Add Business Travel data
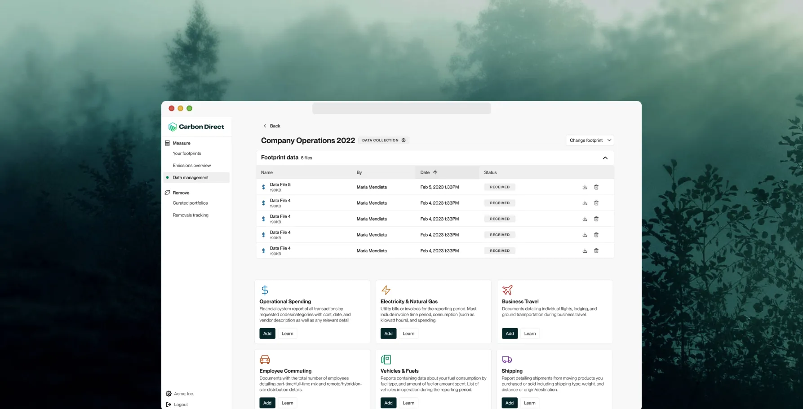This screenshot has width=803, height=409. (510, 334)
